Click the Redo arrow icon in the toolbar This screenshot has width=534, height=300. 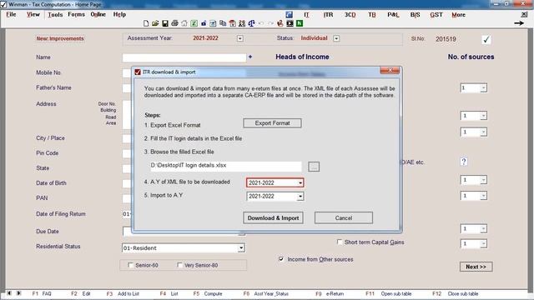click(x=270, y=23)
